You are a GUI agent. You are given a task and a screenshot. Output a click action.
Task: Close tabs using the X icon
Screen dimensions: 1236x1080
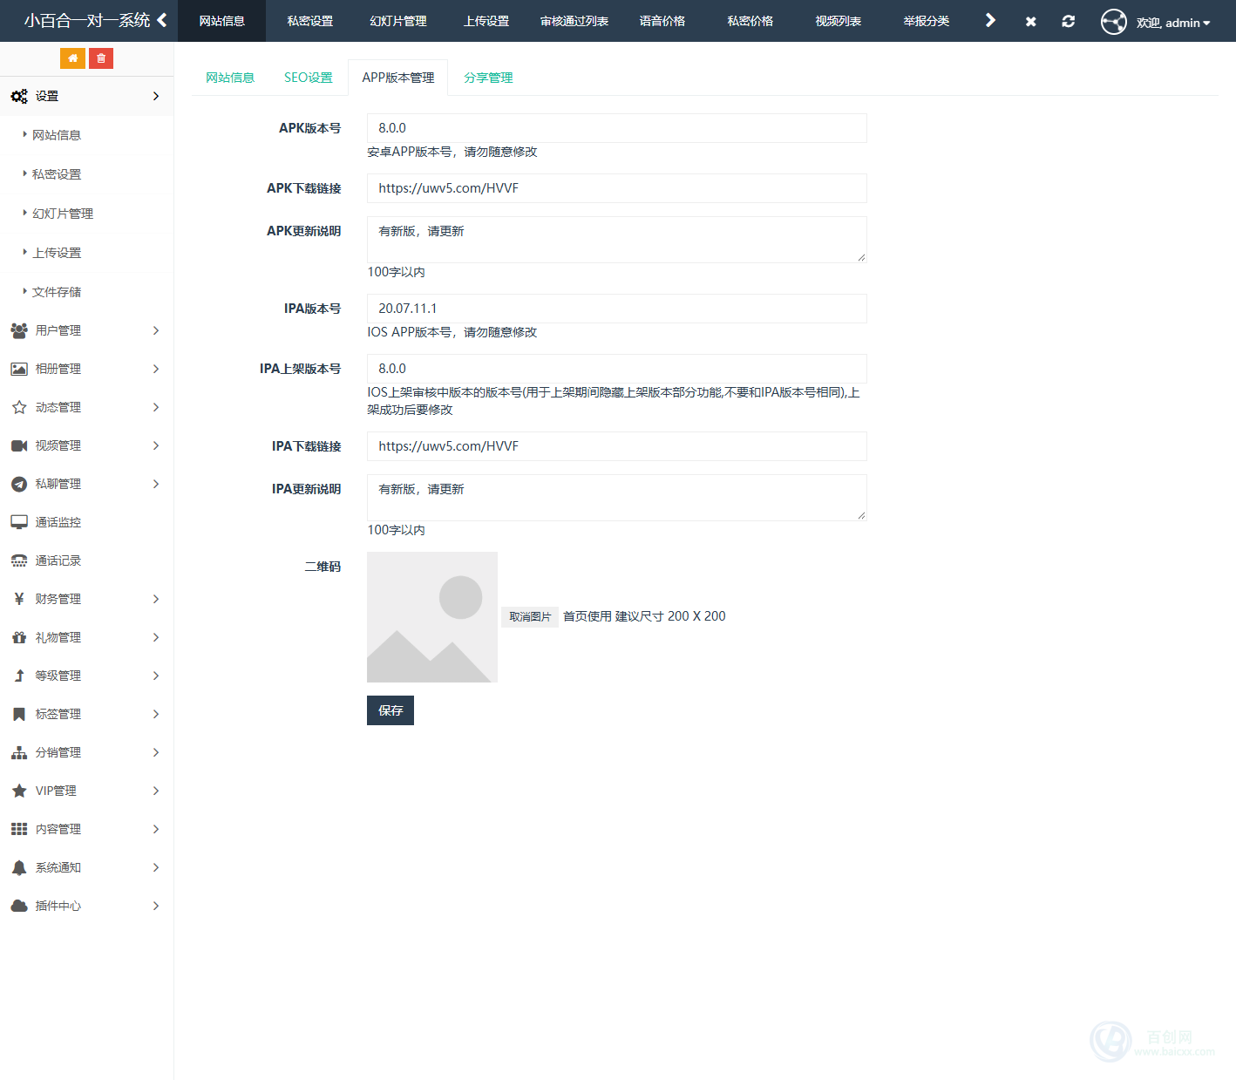click(1031, 21)
